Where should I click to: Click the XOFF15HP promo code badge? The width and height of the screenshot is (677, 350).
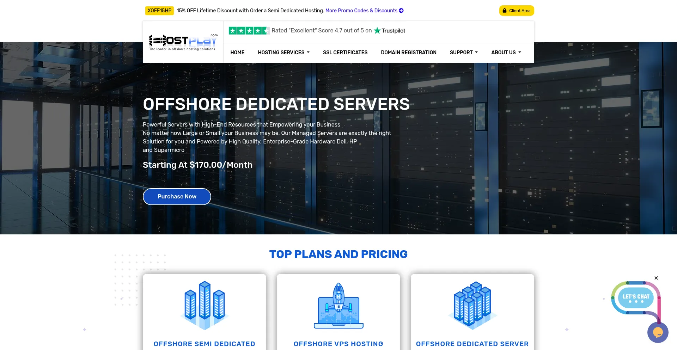(x=159, y=11)
